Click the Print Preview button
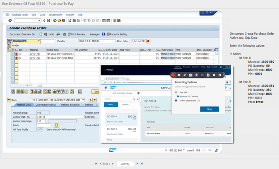Viewport: 279px width, 169px height. click(x=77, y=34)
